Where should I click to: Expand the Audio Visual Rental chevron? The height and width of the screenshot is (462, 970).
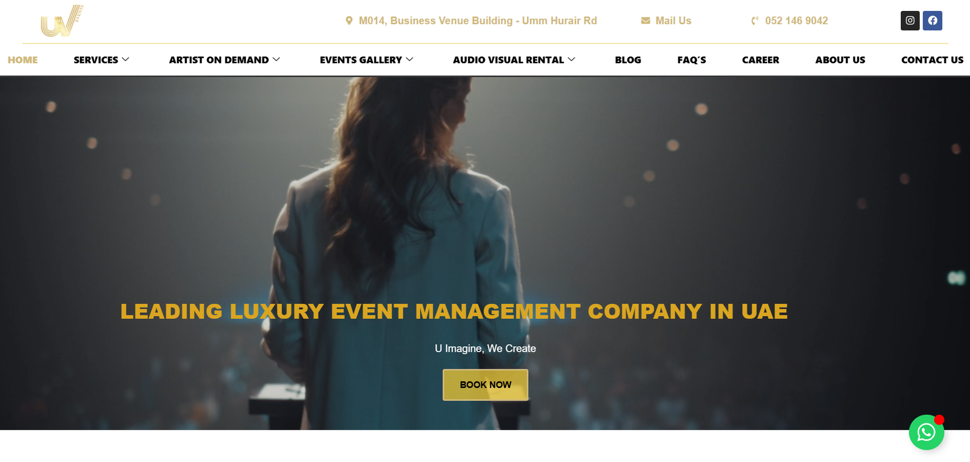coord(572,59)
